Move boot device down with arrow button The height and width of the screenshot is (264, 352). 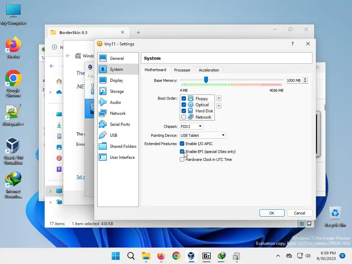(x=219, y=106)
